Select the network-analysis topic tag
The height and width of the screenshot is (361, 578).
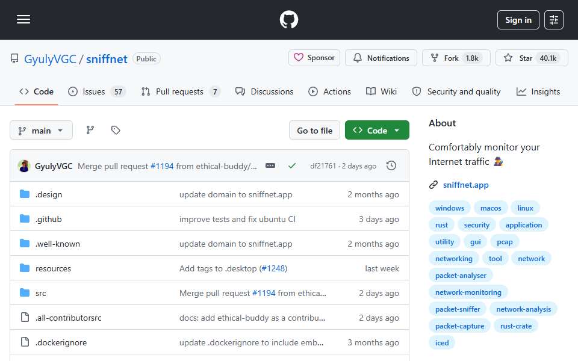coord(523,309)
